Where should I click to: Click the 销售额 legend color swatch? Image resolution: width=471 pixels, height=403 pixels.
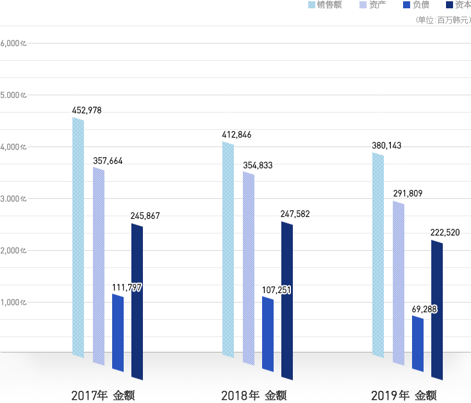click(312, 5)
